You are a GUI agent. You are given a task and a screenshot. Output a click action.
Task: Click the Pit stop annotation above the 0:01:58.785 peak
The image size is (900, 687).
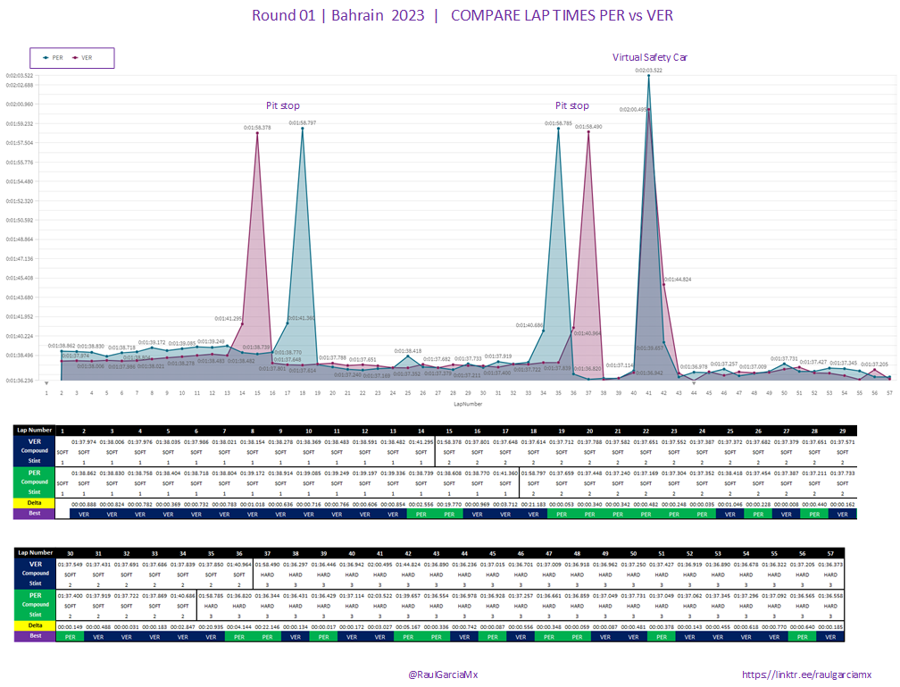pos(571,105)
